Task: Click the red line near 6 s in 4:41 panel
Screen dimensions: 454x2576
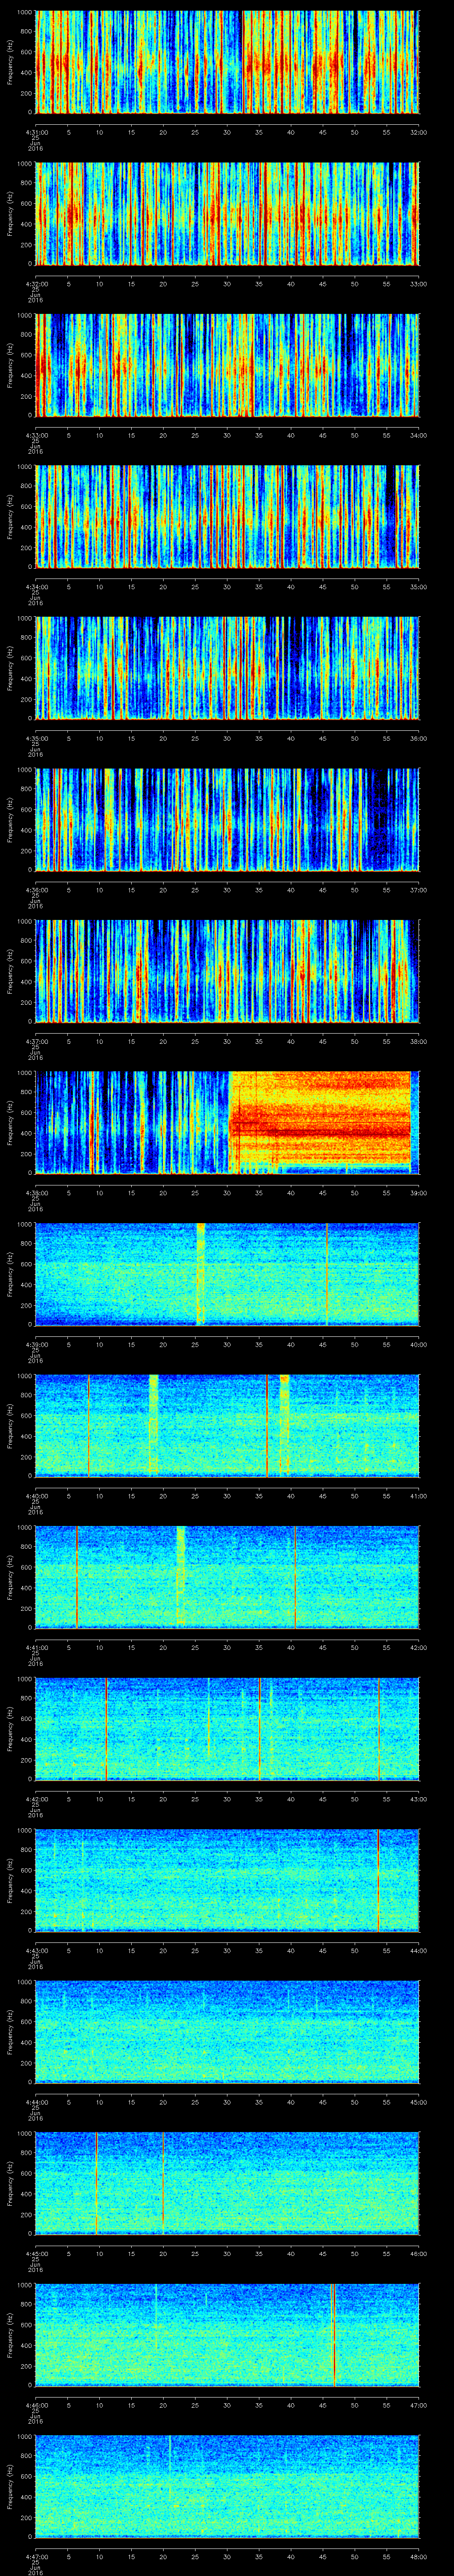Action: (77, 1577)
